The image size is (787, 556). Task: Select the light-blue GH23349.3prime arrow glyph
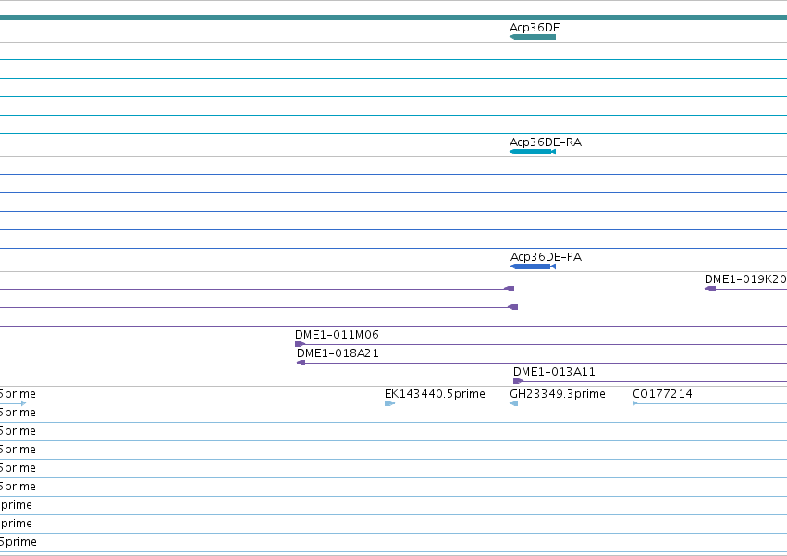[513, 403]
